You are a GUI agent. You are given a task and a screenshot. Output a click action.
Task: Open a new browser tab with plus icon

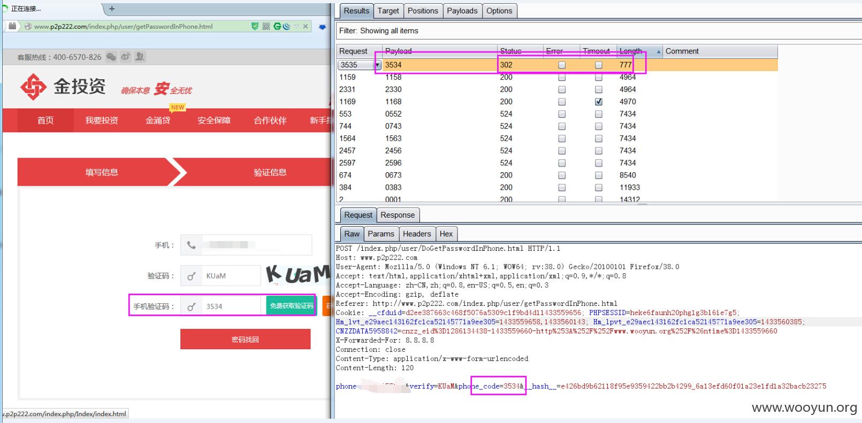112,9
